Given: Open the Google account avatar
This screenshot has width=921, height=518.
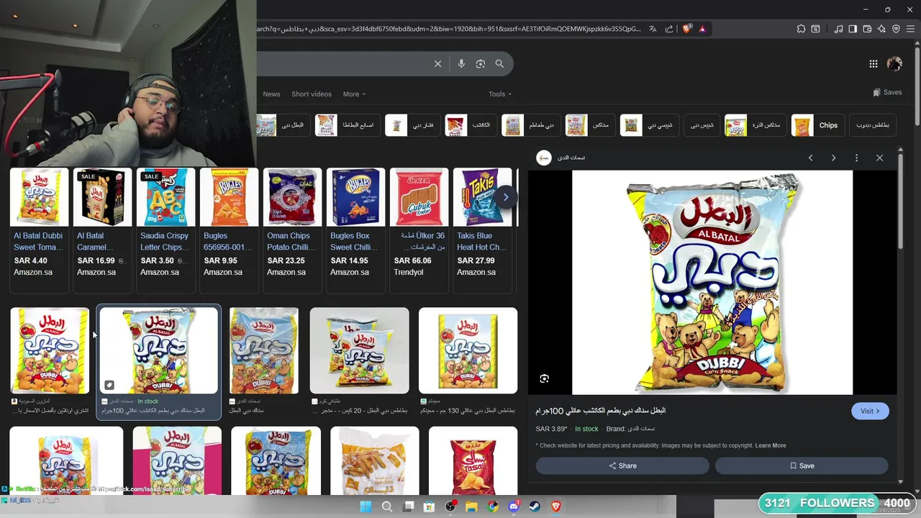Looking at the screenshot, I should [x=894, y=63].
